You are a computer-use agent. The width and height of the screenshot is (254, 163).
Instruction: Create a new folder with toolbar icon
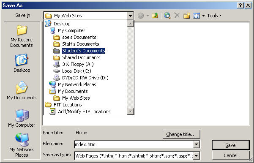pyautogui.click(x=187, y=16)
